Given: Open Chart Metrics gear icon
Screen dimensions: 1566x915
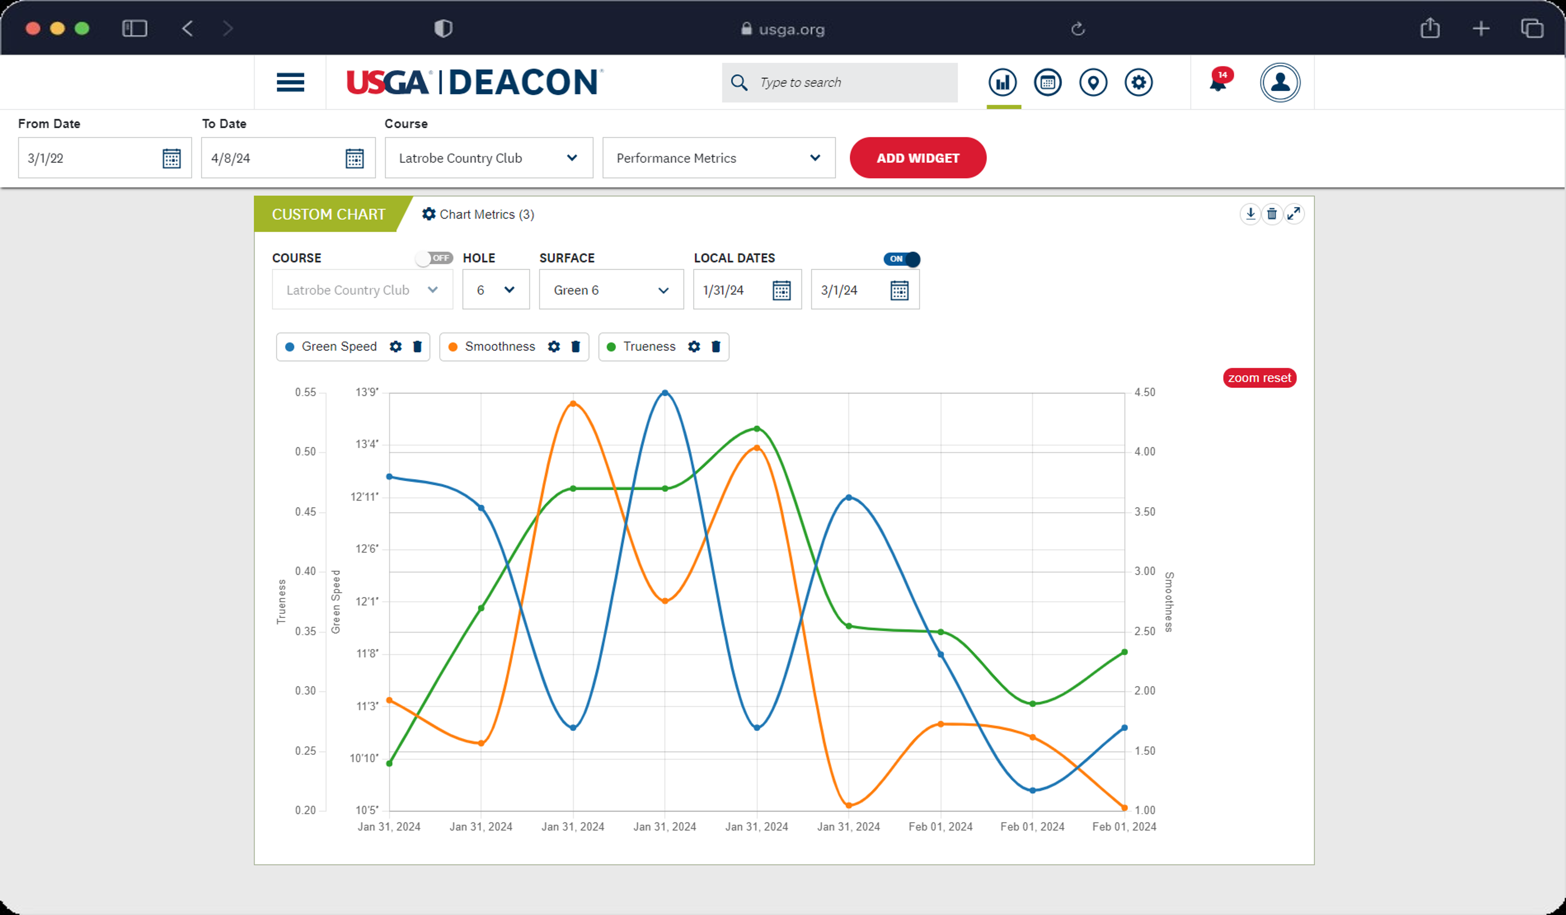Looking at the screenshot, I should pyautogui.click(x=429, y=214).
